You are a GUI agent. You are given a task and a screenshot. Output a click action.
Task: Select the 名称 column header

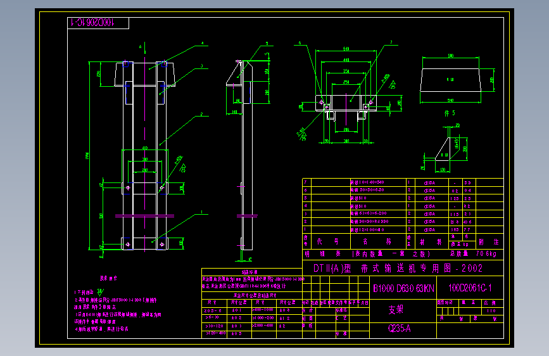377,241
